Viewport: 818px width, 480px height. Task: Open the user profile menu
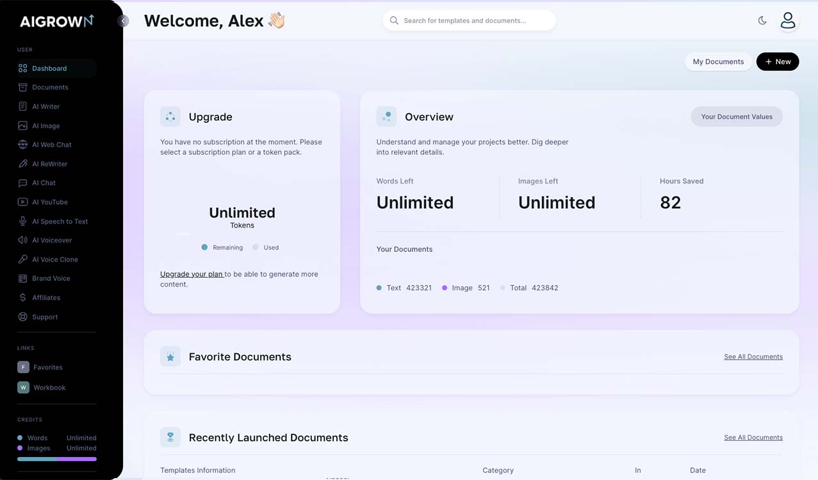coord(788,20)
